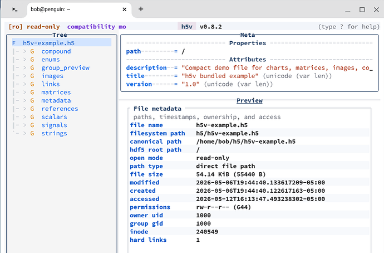Select the metadata group name
Image resolution: width=384 pixels, height=253 pixels.
56,100
